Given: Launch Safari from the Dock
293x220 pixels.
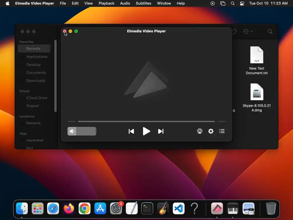Looking at the screenshot, I should 53,208.
